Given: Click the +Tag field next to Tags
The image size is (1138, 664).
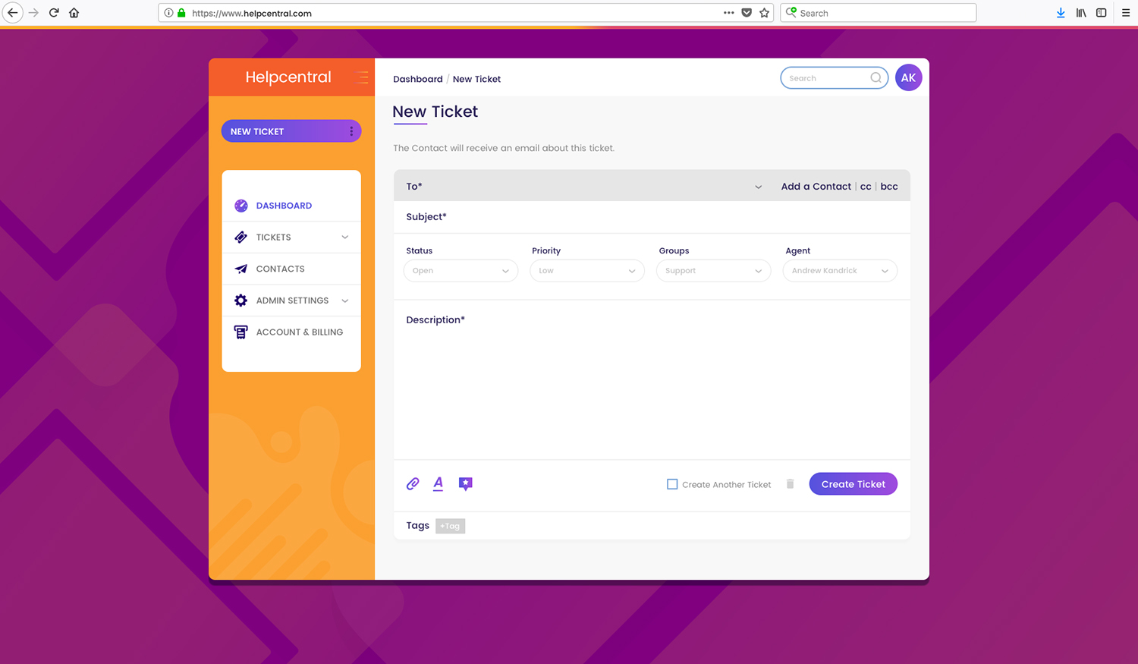Looking at the screenshot, I should [450, 525].
